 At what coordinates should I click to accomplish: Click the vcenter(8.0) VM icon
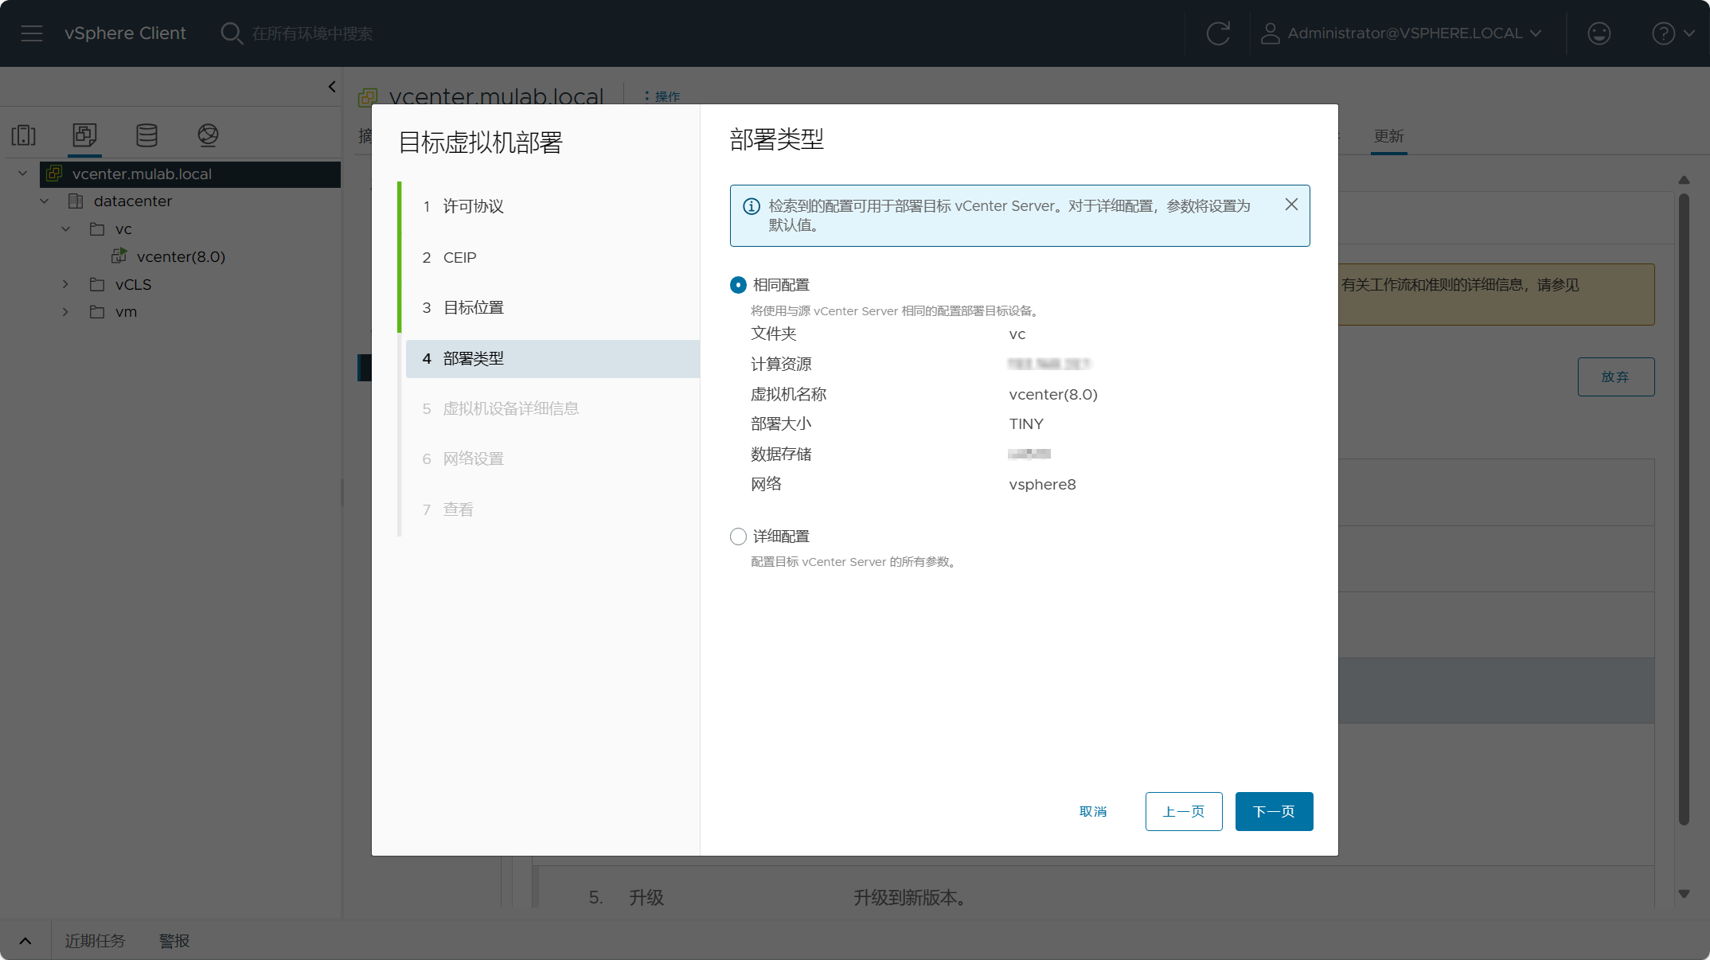(119, 256)
